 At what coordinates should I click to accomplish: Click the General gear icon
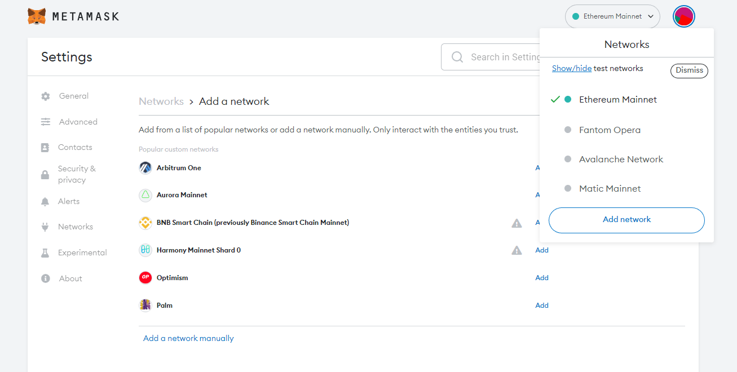46,96
